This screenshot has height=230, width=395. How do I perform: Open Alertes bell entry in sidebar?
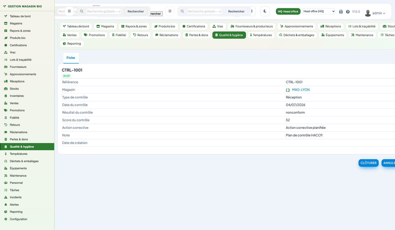27,205
